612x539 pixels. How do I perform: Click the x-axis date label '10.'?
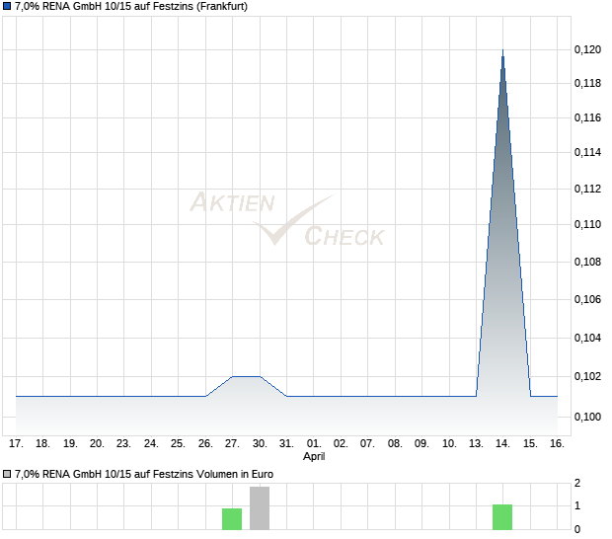point(449,444)
